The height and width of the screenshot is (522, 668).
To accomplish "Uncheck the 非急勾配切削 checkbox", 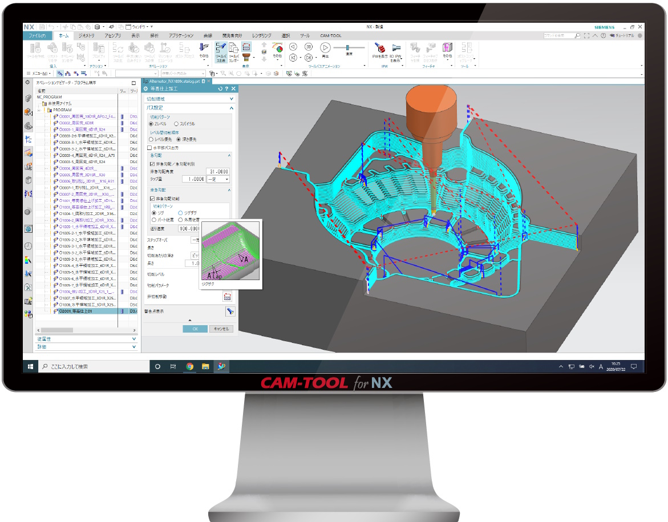I will click(x=152, y=198).
